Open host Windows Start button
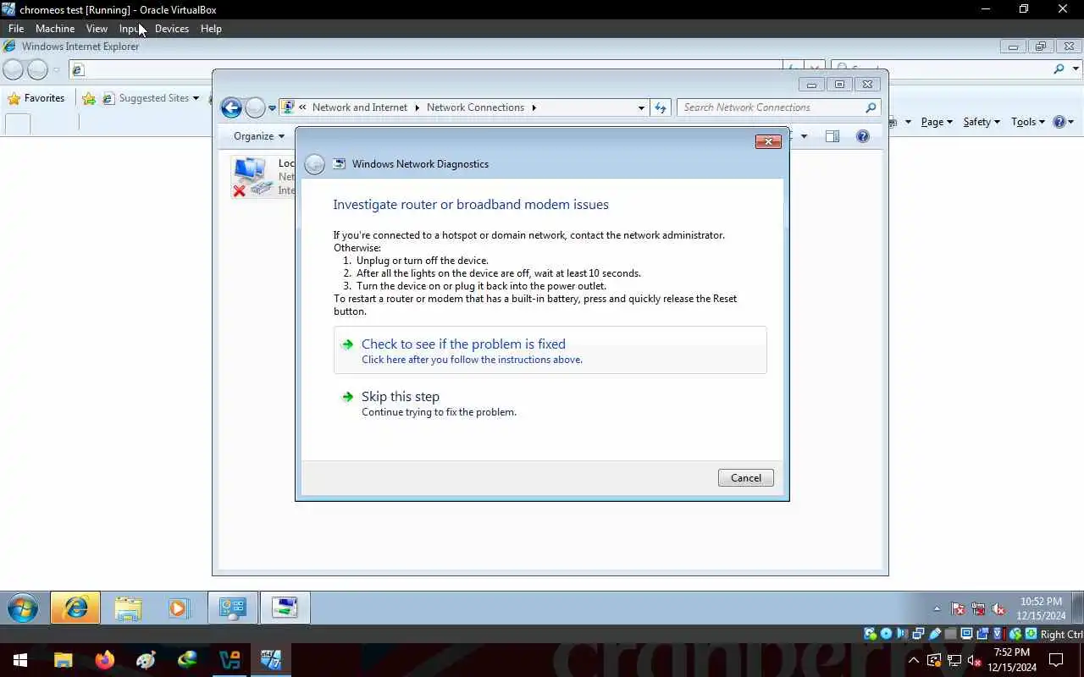 pyautogui.click(x=20, y=660)
